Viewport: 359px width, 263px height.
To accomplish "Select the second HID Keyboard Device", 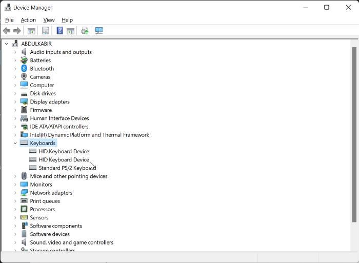I will [64, 159].
